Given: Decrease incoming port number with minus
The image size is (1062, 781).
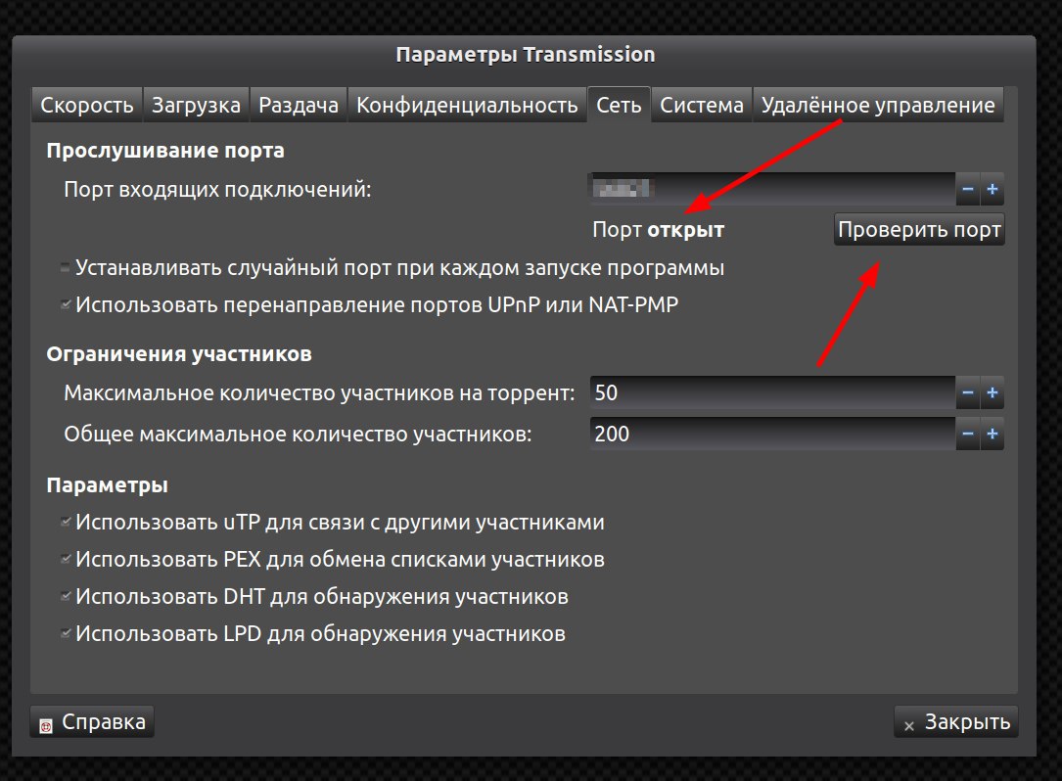Looking at the screenshot, I should point(968,190).
